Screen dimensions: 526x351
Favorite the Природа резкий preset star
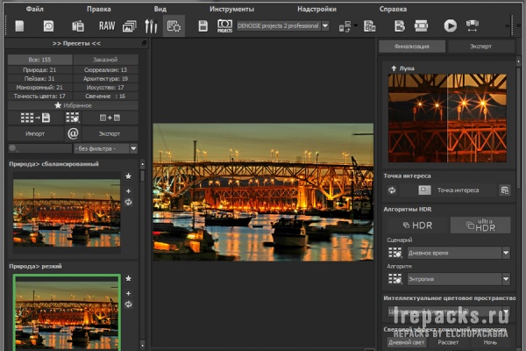tap(128, 278)
